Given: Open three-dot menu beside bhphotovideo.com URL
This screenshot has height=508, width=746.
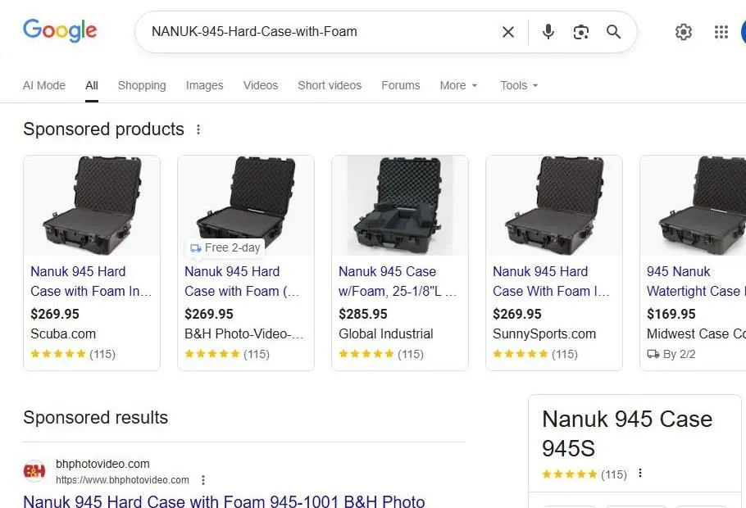Looking at the screenshot, I should click(x=203, y=480).
